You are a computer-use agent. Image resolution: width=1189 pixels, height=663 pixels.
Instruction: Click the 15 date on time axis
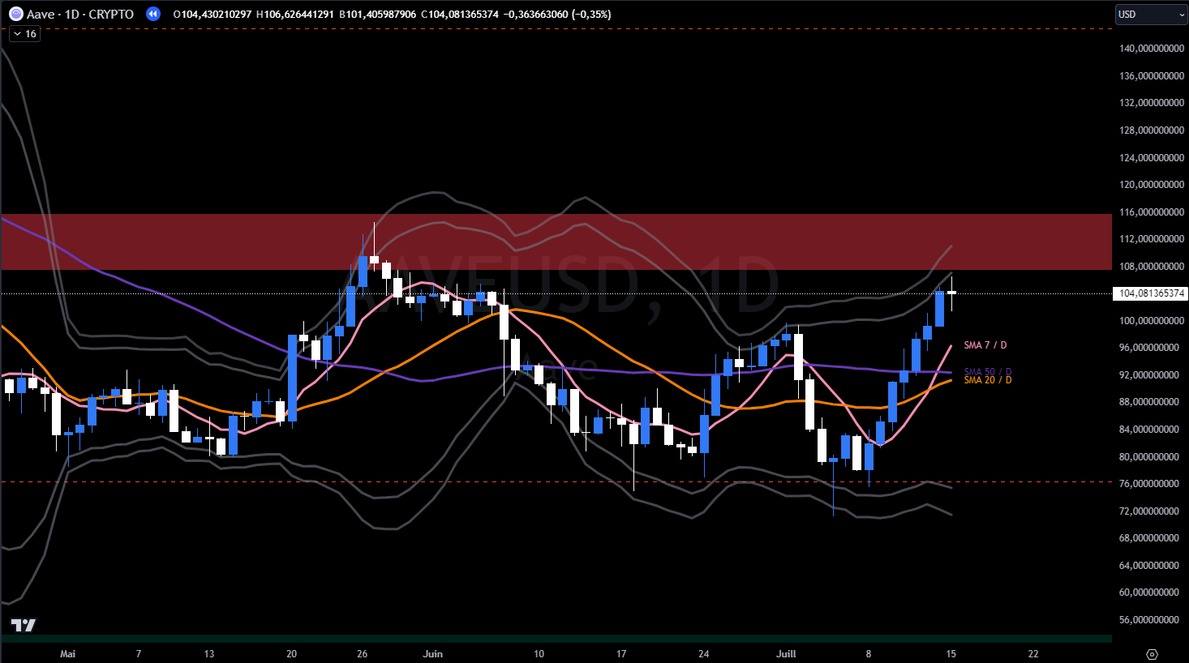[x=951, y=654]
